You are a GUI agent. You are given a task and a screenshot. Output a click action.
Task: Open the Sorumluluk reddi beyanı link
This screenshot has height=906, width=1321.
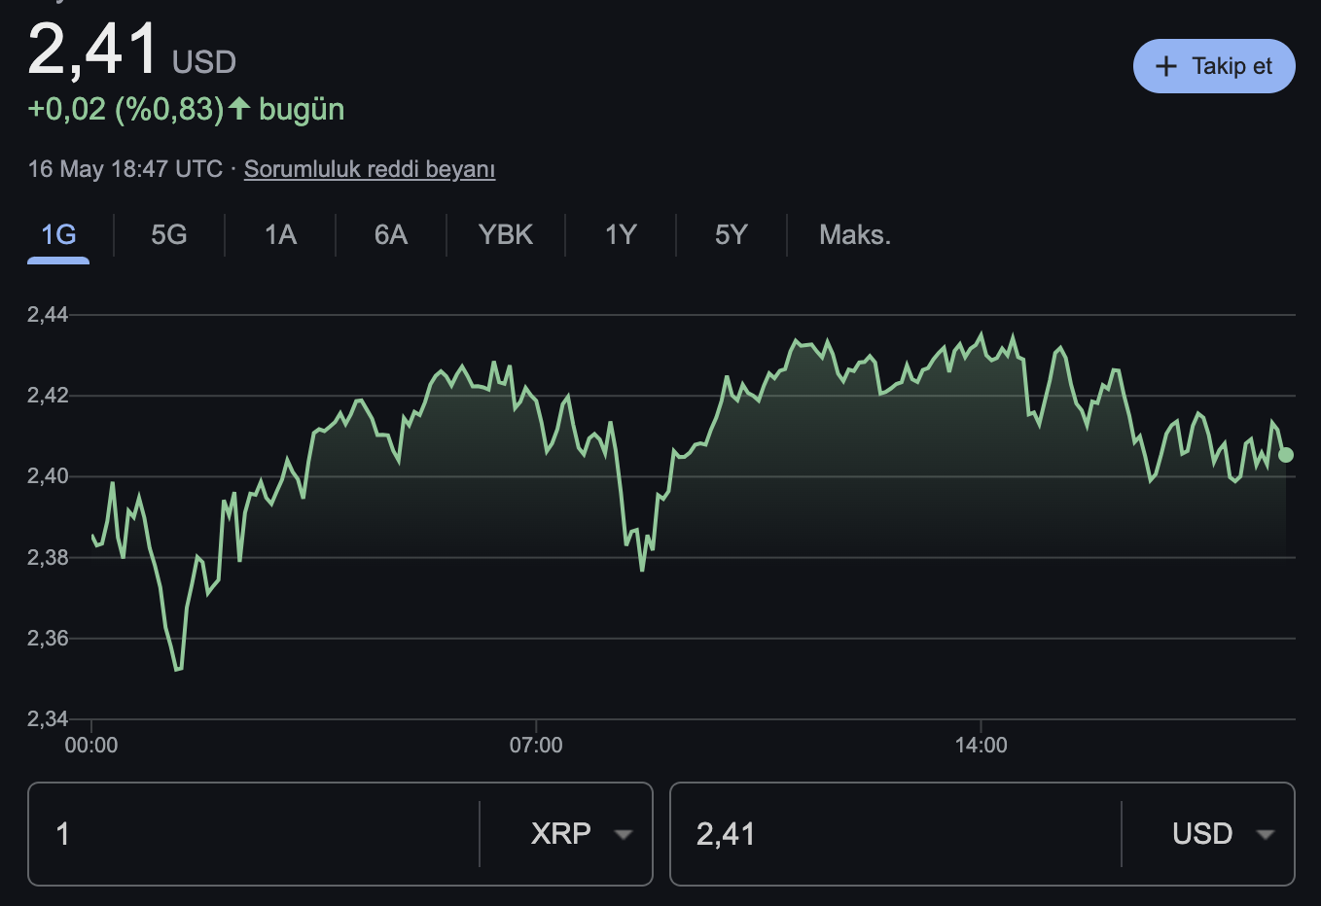(370, 169)
